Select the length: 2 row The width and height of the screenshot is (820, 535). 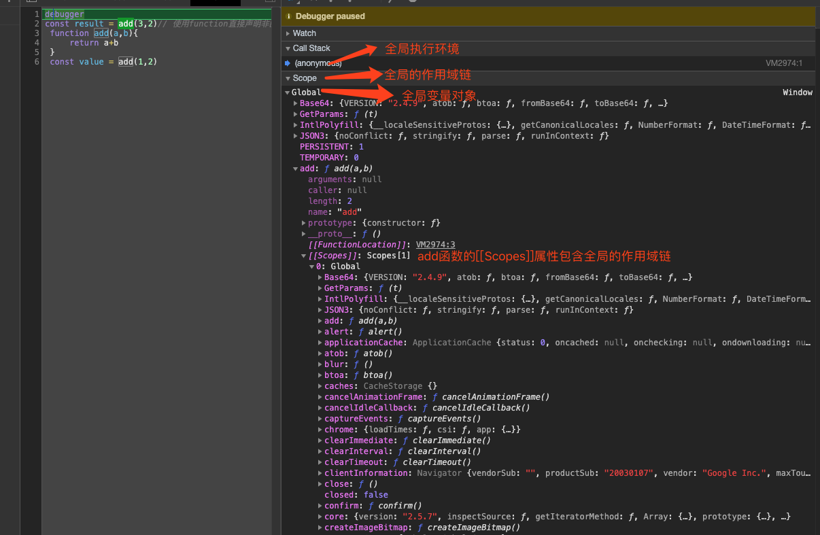(x=330, y=201)
